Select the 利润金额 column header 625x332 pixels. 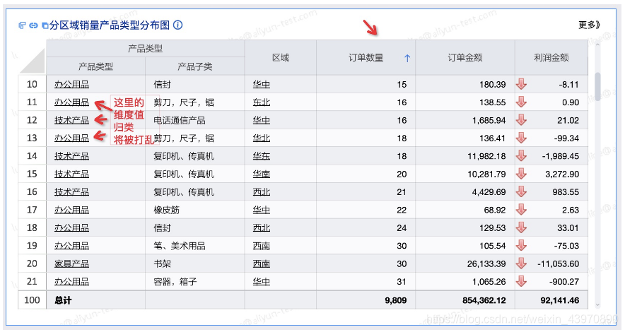[551, 58]
